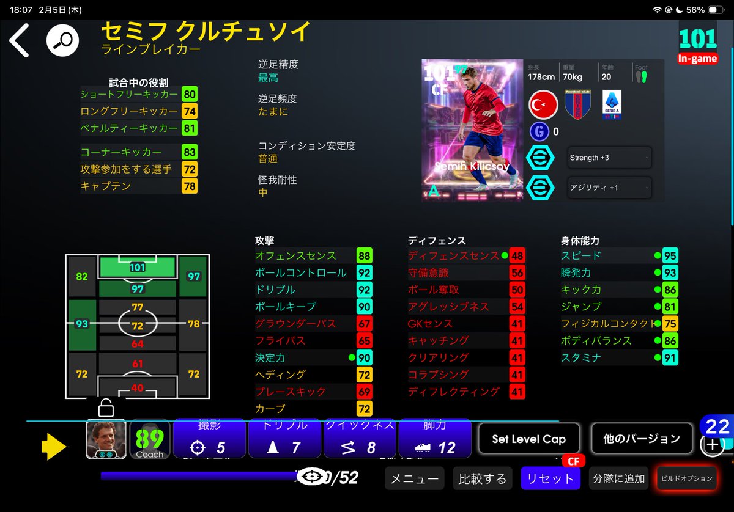
Task: Tap the キック力 86 stat row
Action: [619, 290]
